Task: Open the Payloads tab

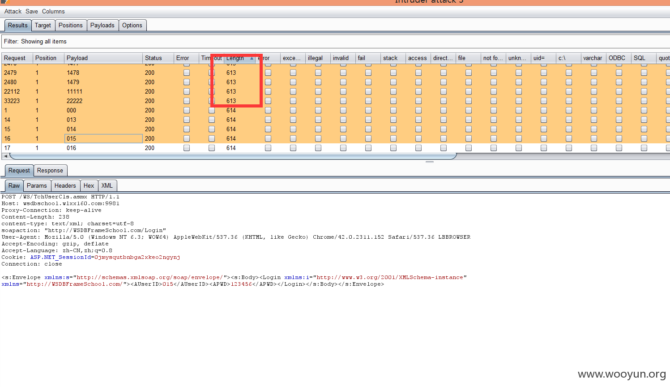Action: (102, 26)
